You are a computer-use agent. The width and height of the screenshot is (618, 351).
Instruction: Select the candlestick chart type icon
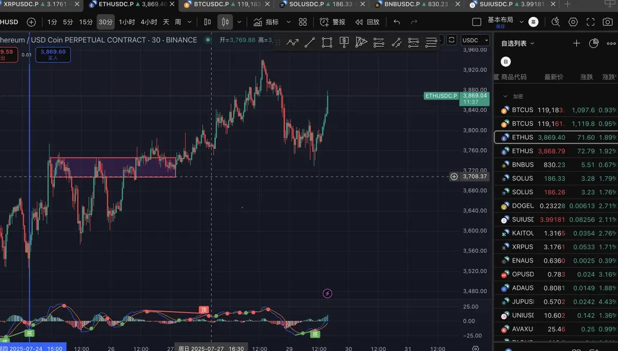[225, 22]
